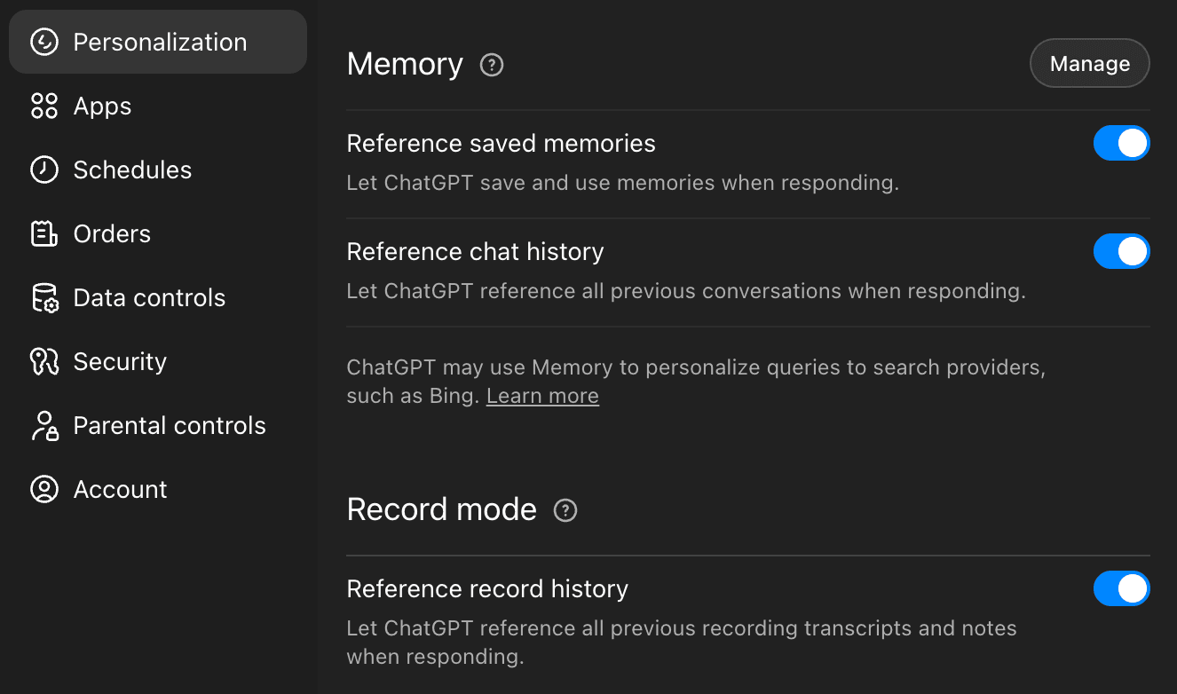
Task: Disable Reference saved memories
Action: coord(1122,143)
